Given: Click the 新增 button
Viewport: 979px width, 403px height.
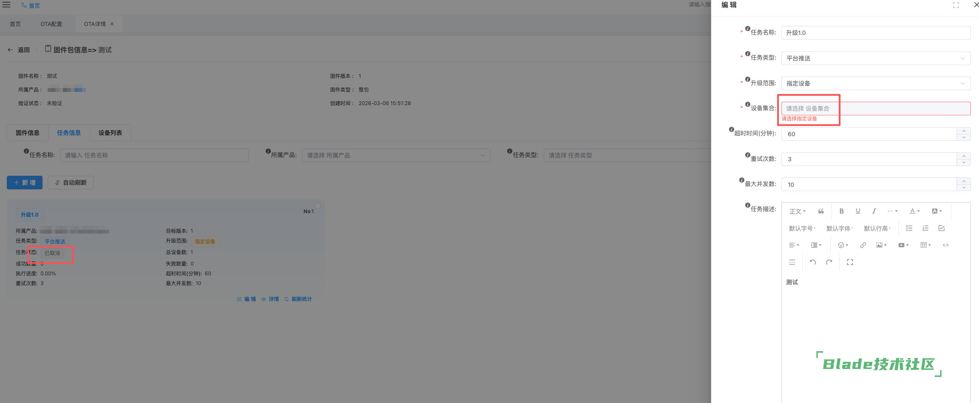Looking at the screenshot, I should coord(25,183).
